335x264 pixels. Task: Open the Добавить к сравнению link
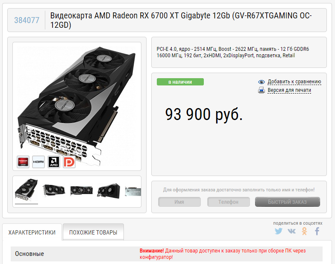[294, 82]
